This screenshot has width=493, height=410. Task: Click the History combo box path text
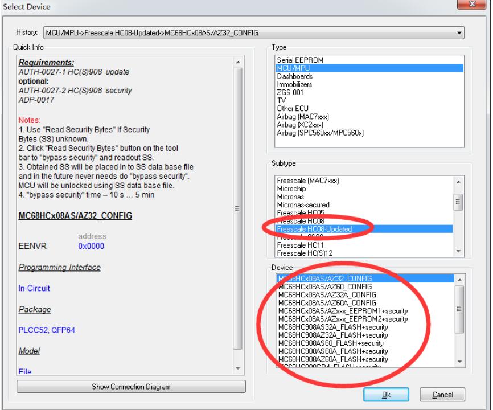coord(152,32)
